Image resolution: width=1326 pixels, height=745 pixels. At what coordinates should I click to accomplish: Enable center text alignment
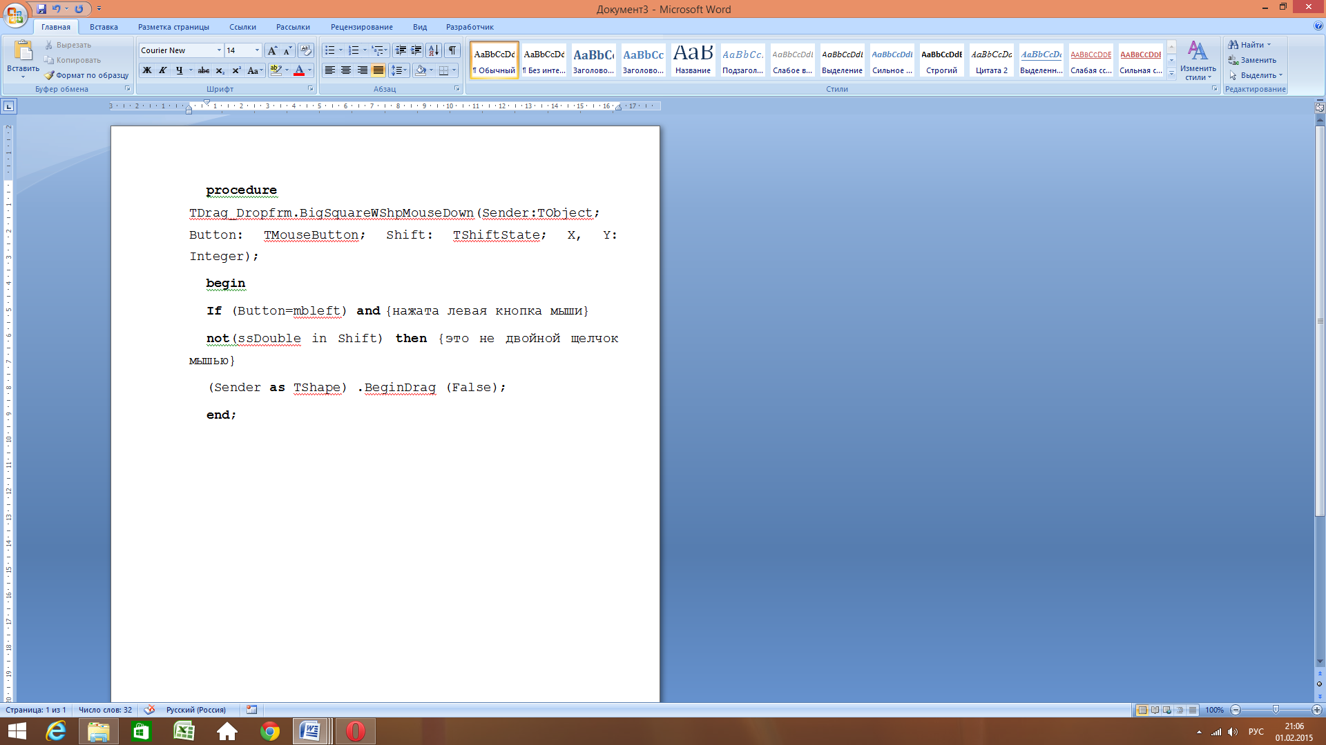346,70
